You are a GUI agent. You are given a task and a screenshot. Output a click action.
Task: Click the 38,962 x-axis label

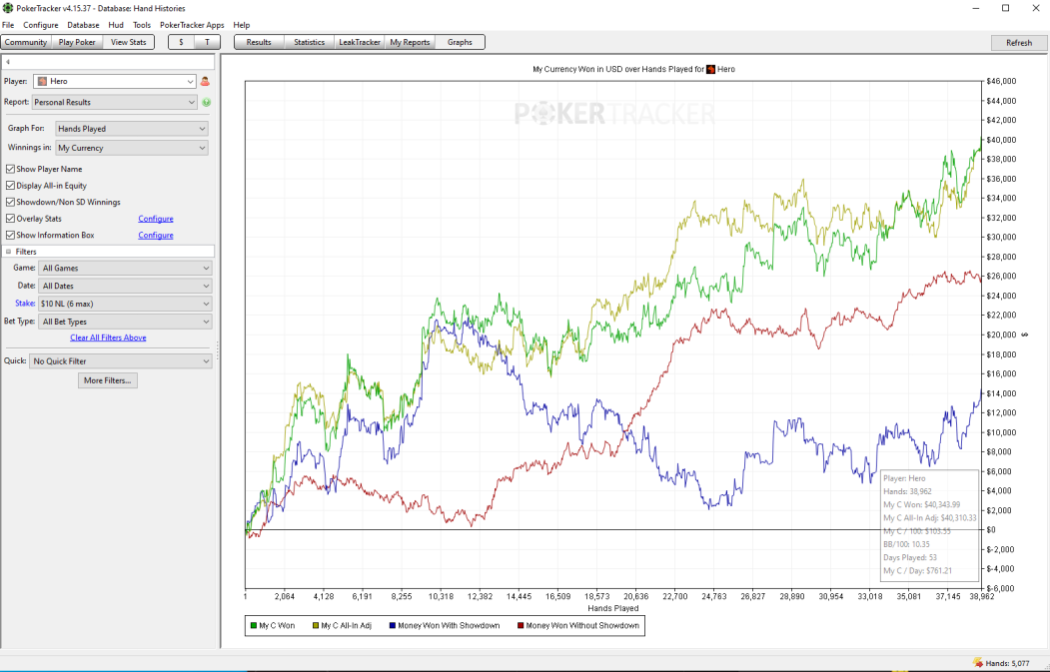click(x=981, y=596)
